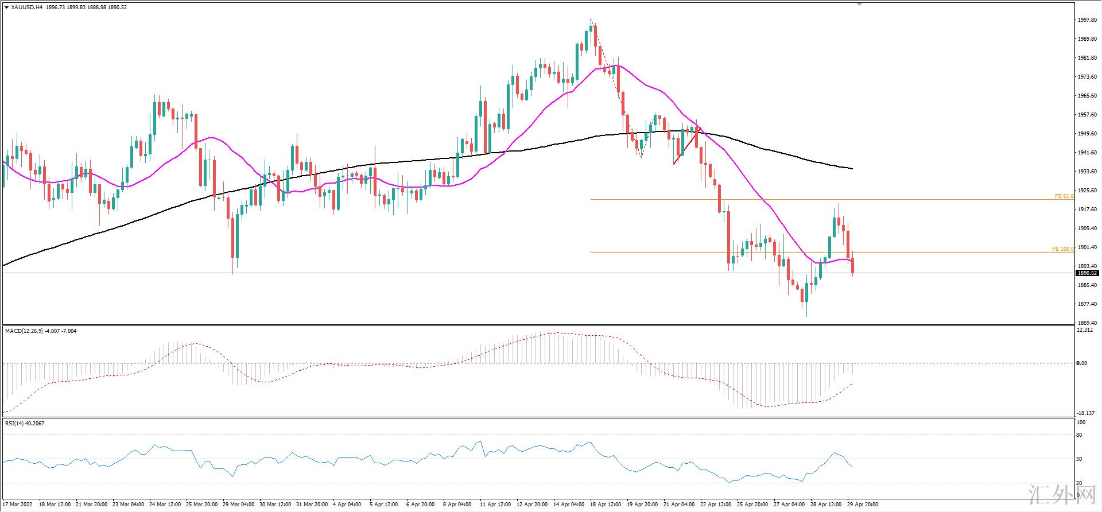Click the 1997.80 price scale label

1088,20
